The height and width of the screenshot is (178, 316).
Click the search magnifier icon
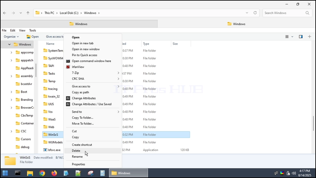pyautogui.click(x=307, y=13)
